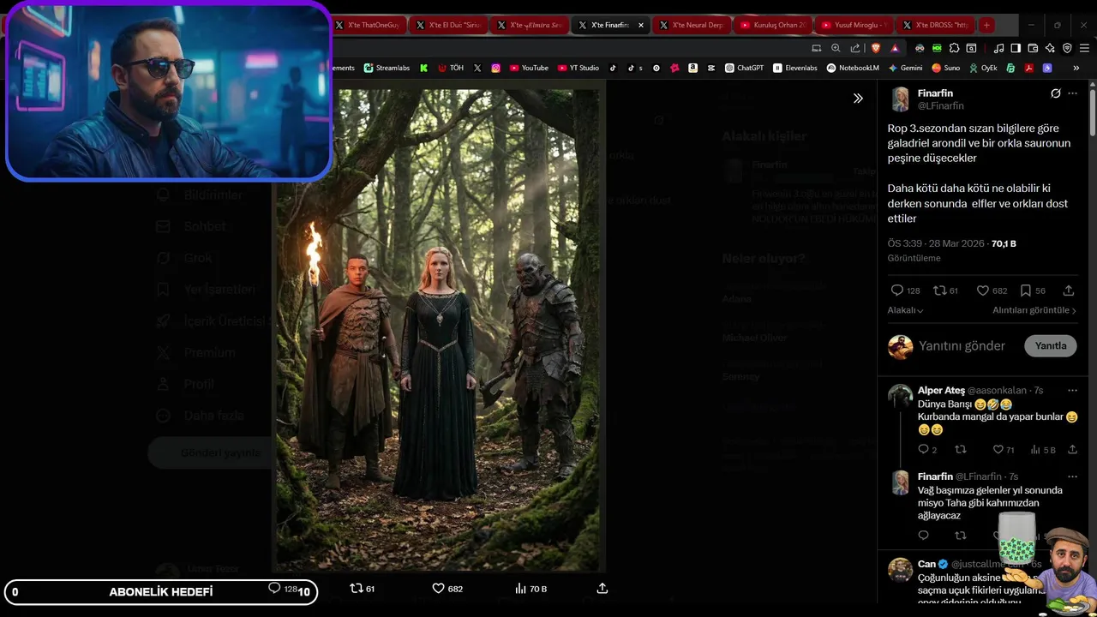Click the forest image of three characters
Screen dimensions: 1097x617
point(439,330)
